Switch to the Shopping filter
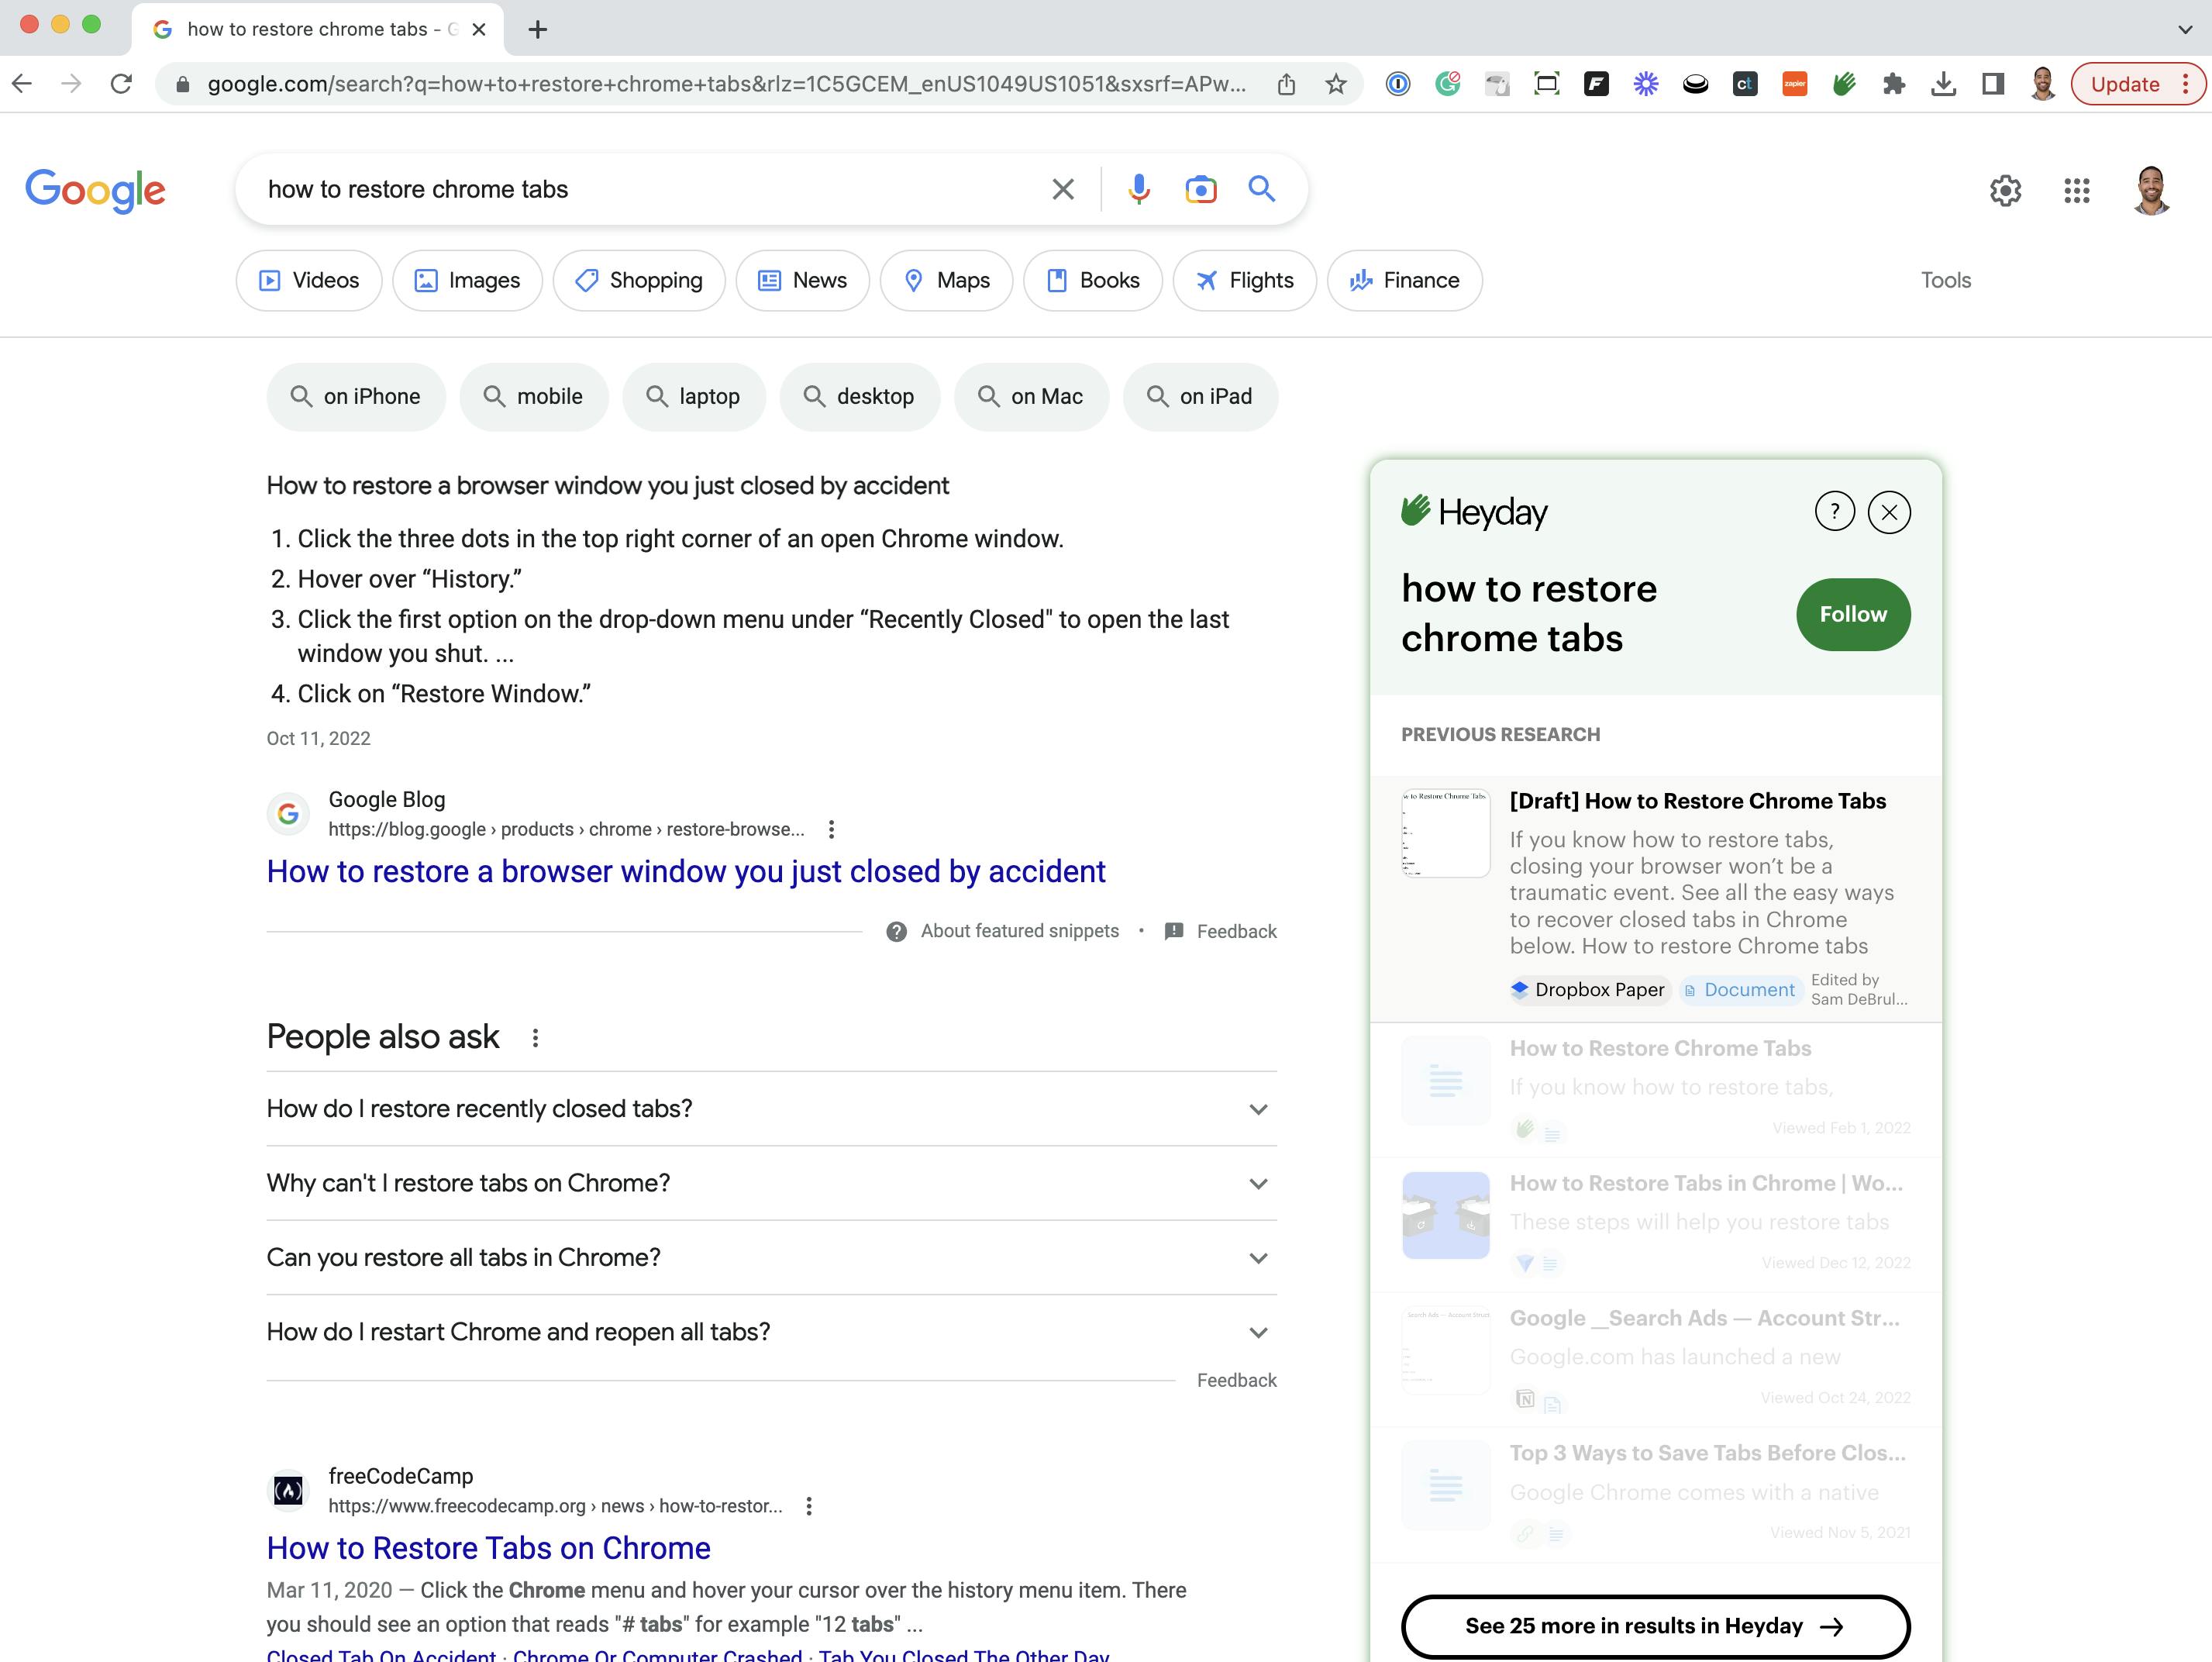The image size is (2212, 1662). coord(639,280)
